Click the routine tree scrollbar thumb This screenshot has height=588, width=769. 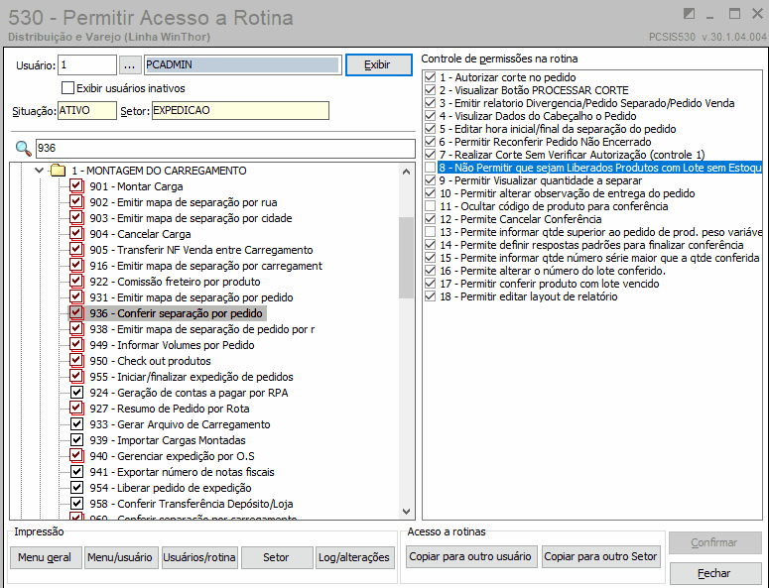click(406, 258)
